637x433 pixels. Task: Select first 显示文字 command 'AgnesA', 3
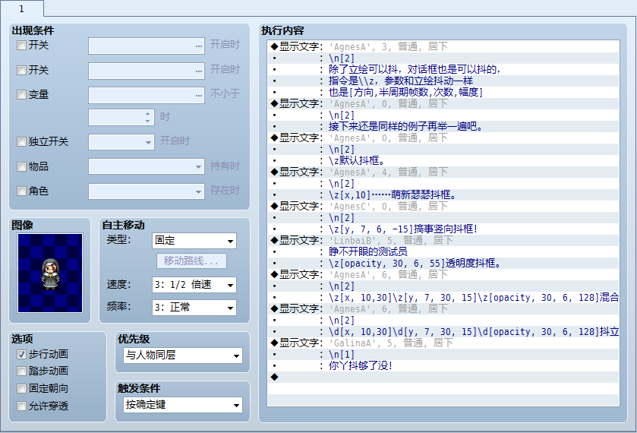pos(443,47)
